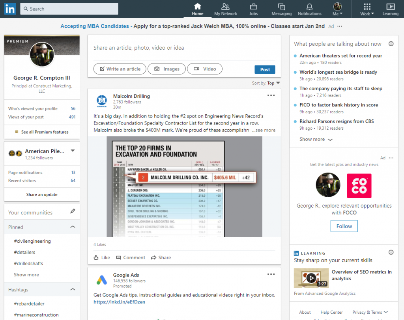Click the Post button

[265, 69]
